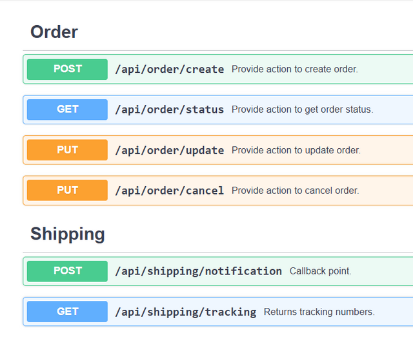Expand endpoint via 'Returns tracking numbers.' description
Image resolution: width=413 pixels, height=353 pixels.
coord(319,312)
